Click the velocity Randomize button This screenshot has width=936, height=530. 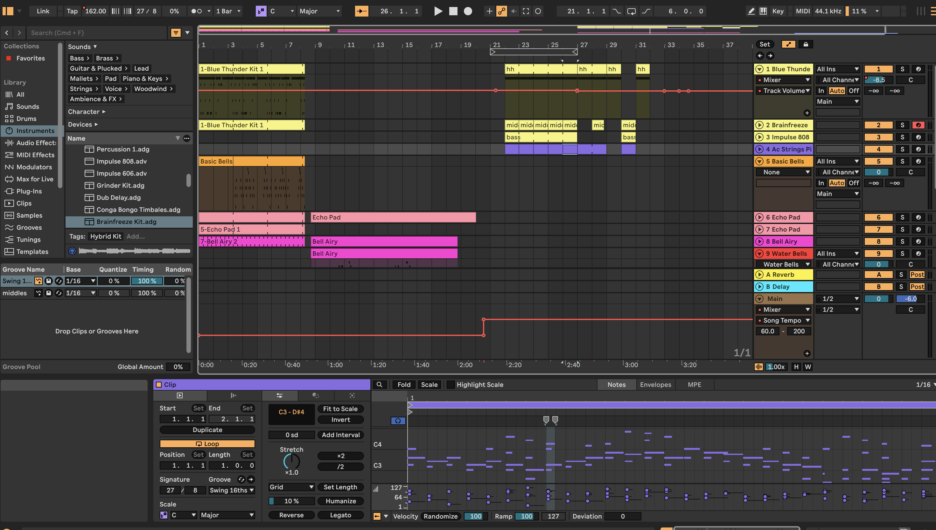tap(440, 516)
